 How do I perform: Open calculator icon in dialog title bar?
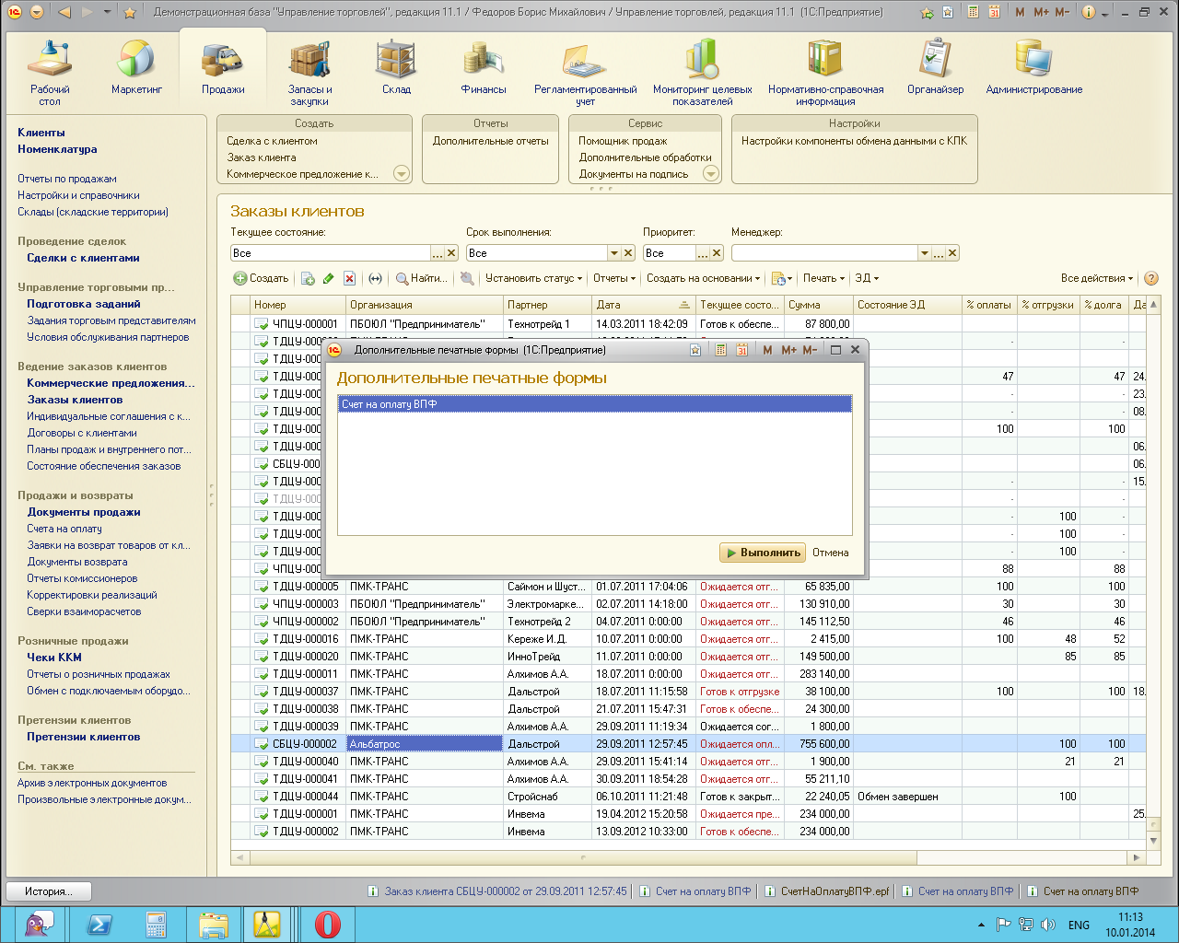click(x=720, y=350)
